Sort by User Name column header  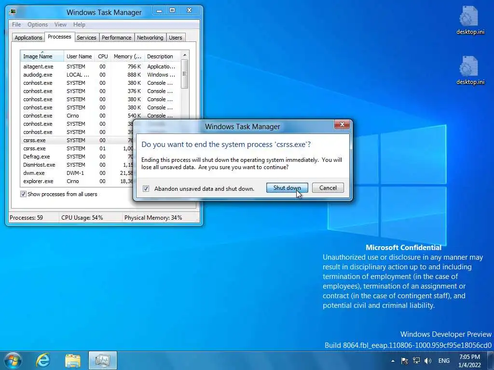tap(80, 56)
